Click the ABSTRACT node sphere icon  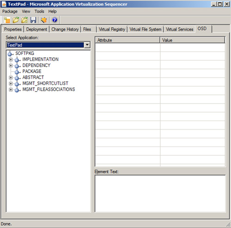pyautogui.click(x=17, y=78)
